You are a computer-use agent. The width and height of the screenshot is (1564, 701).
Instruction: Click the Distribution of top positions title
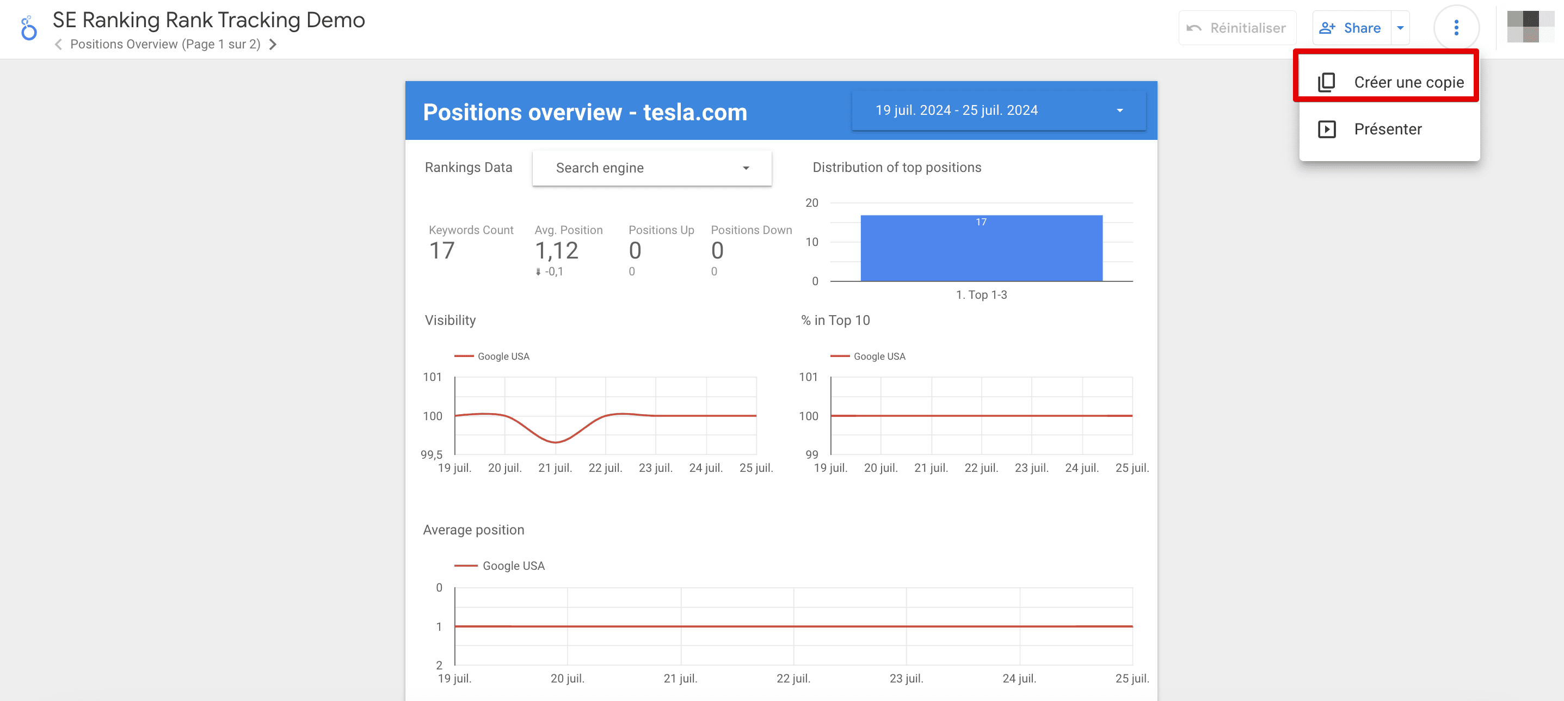(x=897, y=167)
